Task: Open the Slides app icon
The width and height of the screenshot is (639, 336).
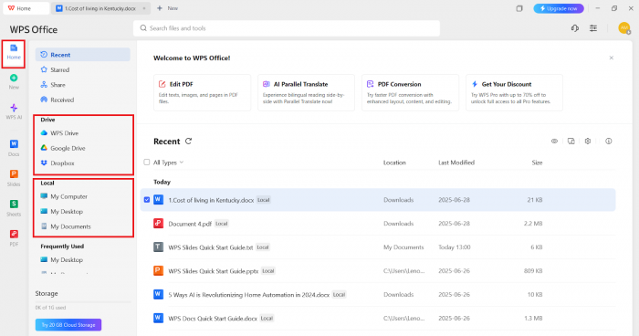Action: (x=14, y=178)
